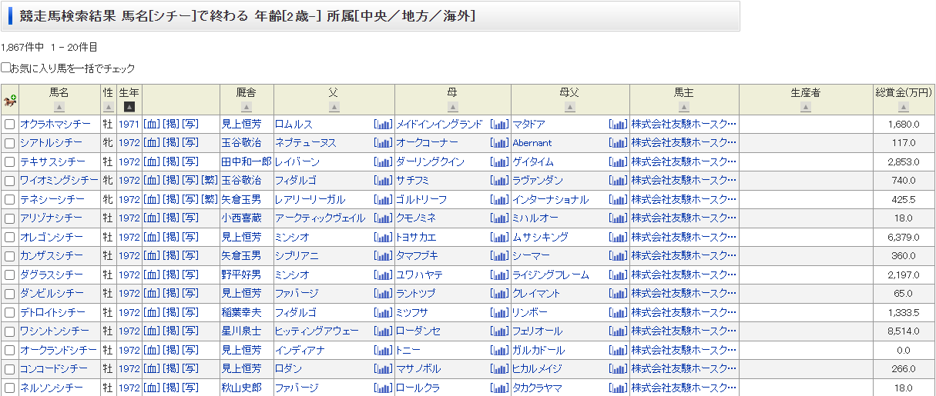
Task: Open chart icon beside damsire ムサシキング
Action: pos(619,237)
